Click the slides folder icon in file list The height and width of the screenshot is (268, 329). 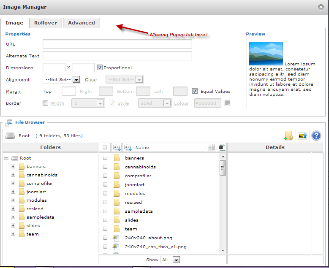point(117,220)
